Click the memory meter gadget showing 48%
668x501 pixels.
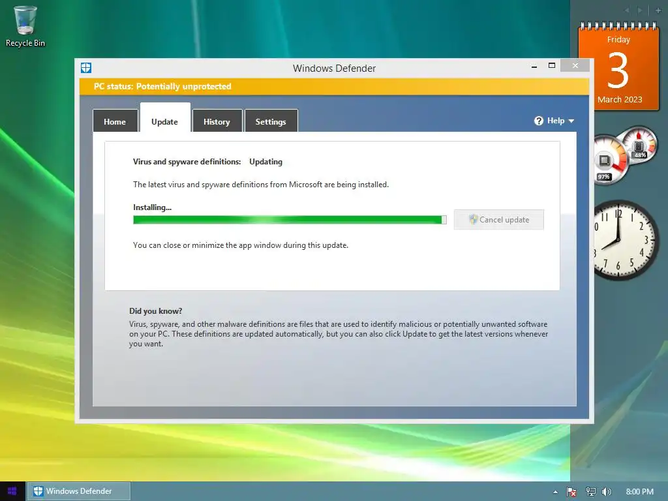tap(639, 144)
